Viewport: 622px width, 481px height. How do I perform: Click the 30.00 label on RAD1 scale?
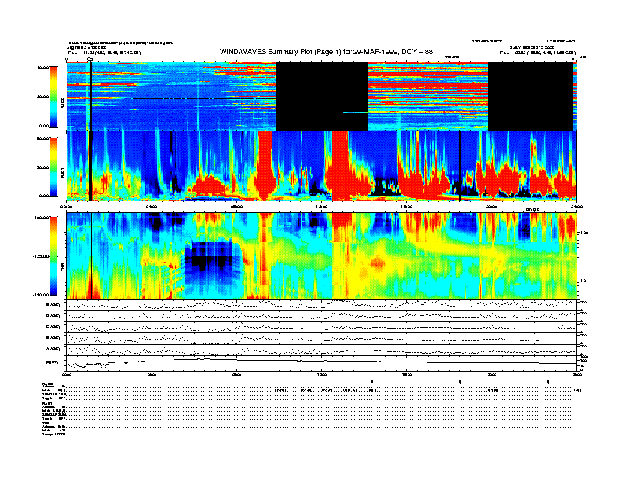coord(43,167)
